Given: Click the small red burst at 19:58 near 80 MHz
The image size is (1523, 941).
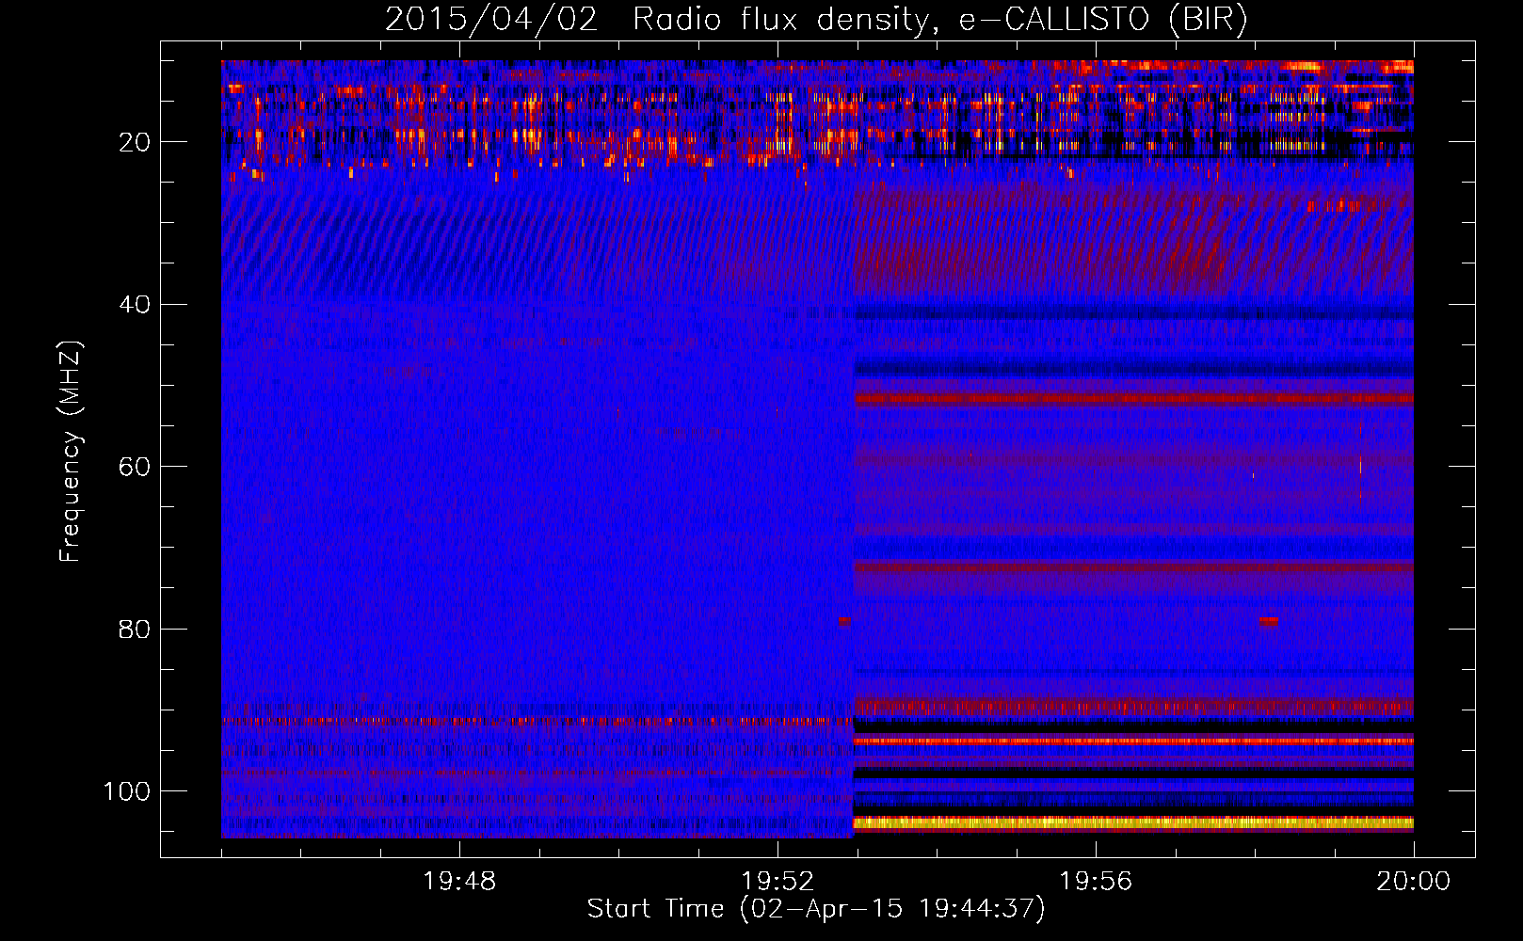Looking at the screenshot, I should 1269,621.
